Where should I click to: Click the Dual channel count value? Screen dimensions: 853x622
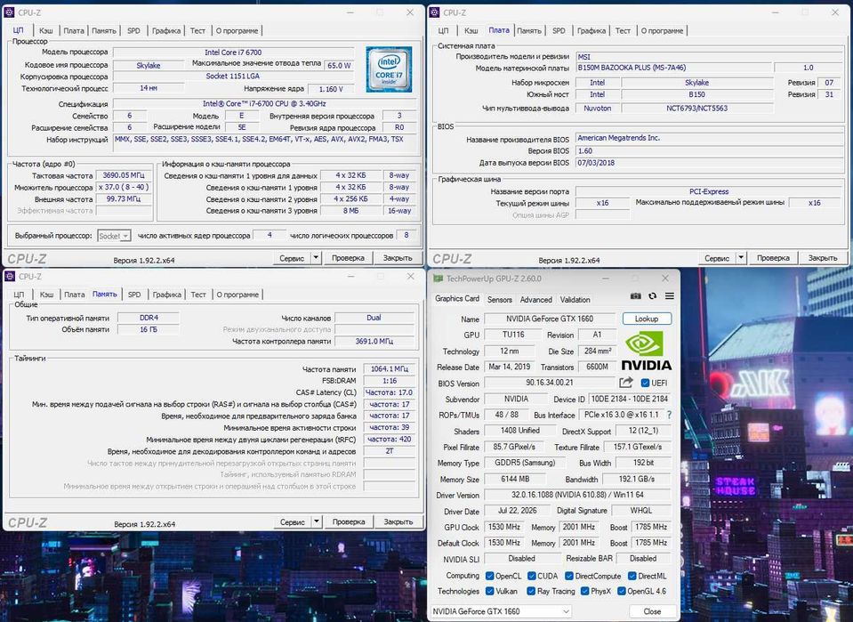(374, 318)
